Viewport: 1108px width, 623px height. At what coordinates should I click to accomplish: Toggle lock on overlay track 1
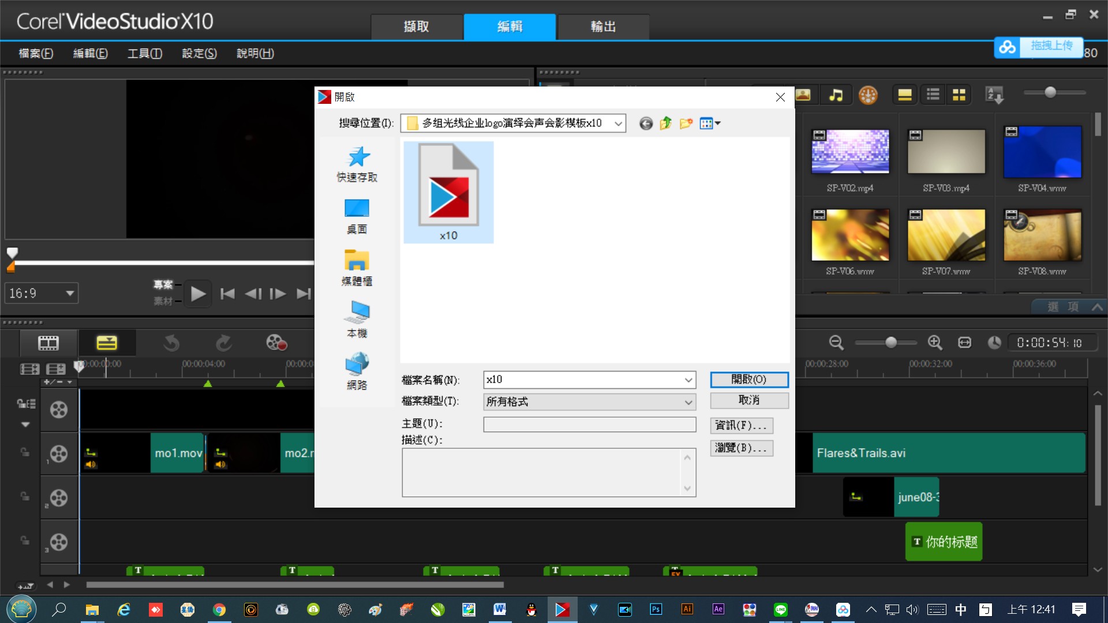click(25, 452)
